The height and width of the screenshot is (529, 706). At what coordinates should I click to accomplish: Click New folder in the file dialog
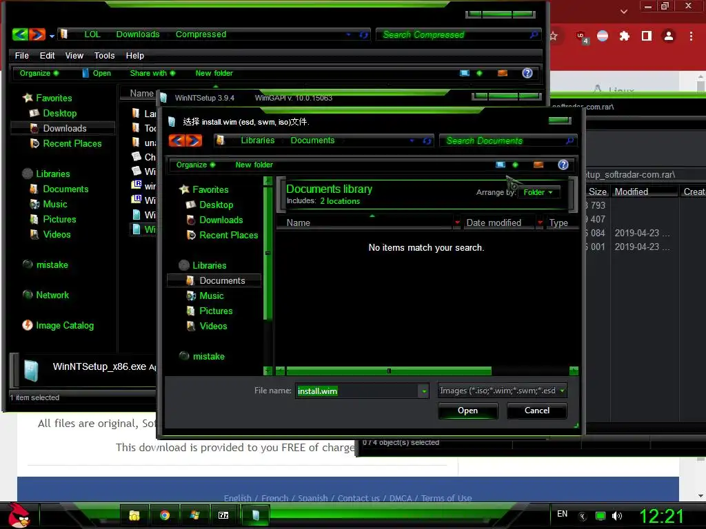(254, 165)
